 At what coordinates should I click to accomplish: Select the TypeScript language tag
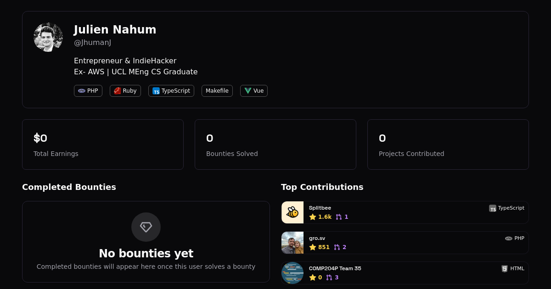click(x=171, y=91)
